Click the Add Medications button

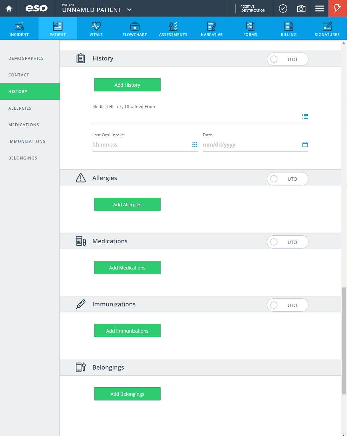click(x=127, y=268)
